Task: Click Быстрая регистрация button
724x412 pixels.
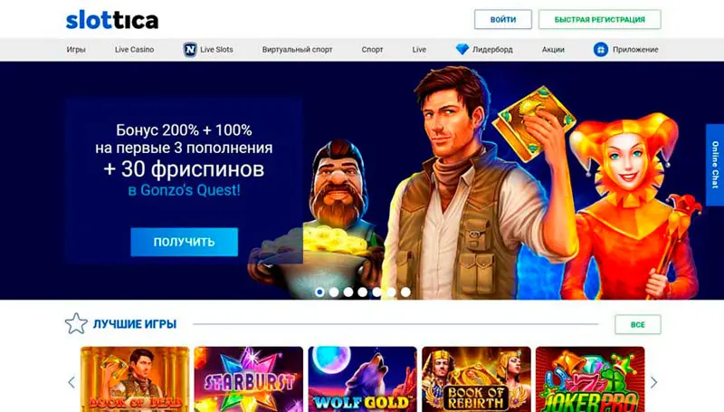Action: tap(599, 19)
